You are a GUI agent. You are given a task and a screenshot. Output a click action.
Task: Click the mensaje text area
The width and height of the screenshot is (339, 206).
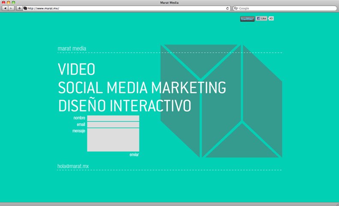click(113, 140)
